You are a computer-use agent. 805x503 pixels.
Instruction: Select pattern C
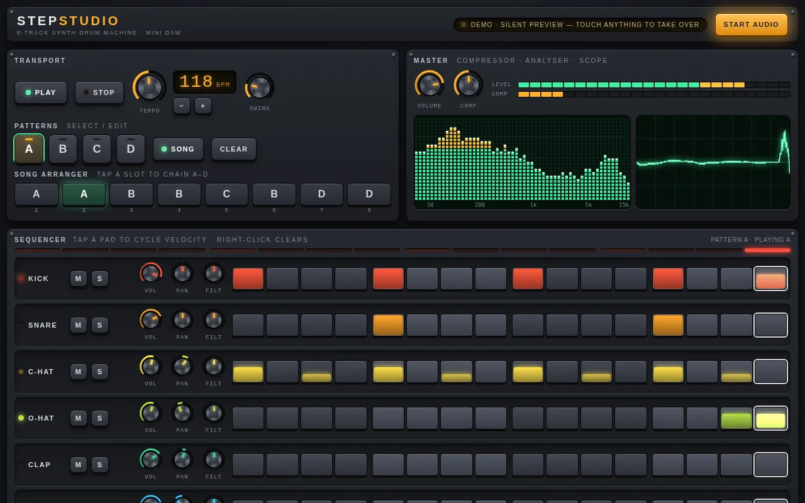tap(97, 149)
